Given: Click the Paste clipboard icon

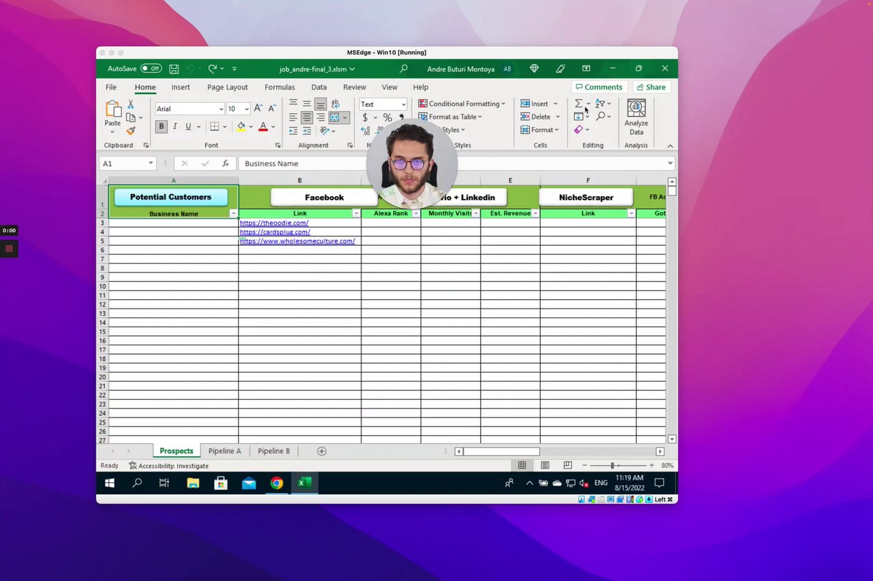Looking at the screenshot, I should coord(113,109).
